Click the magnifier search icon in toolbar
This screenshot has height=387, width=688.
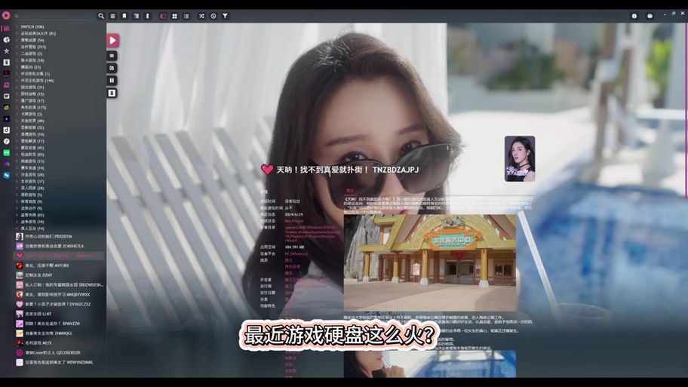[x=101, y=16]
